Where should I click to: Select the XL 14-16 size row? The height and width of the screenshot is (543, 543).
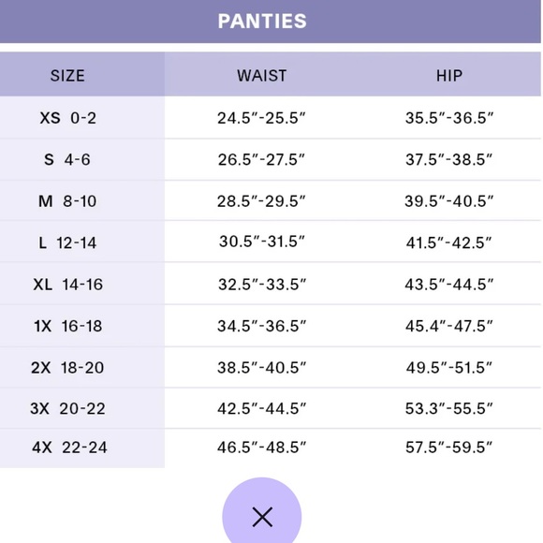271,284
